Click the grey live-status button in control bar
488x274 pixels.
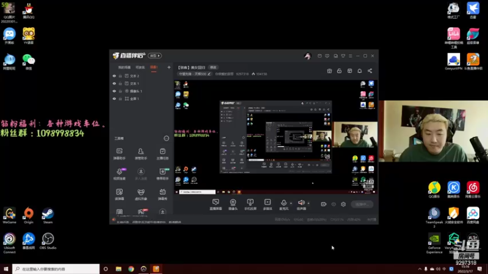coord(362,204)
